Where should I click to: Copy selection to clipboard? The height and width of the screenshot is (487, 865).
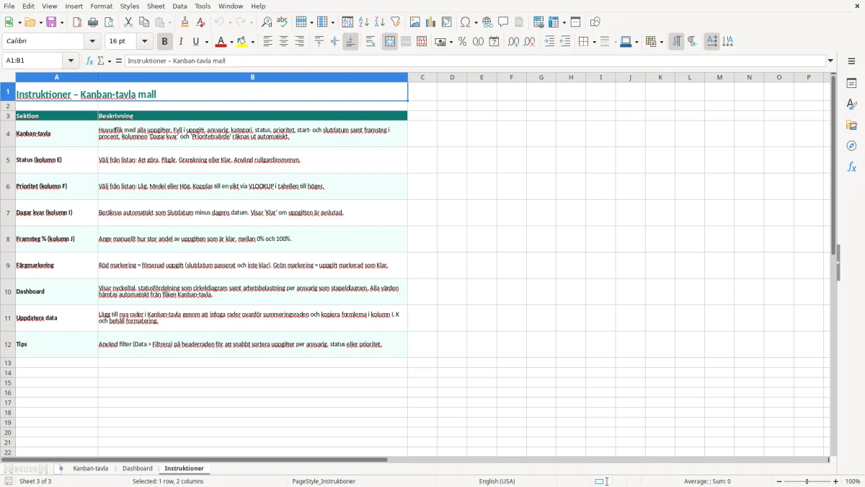pos(144,22)
